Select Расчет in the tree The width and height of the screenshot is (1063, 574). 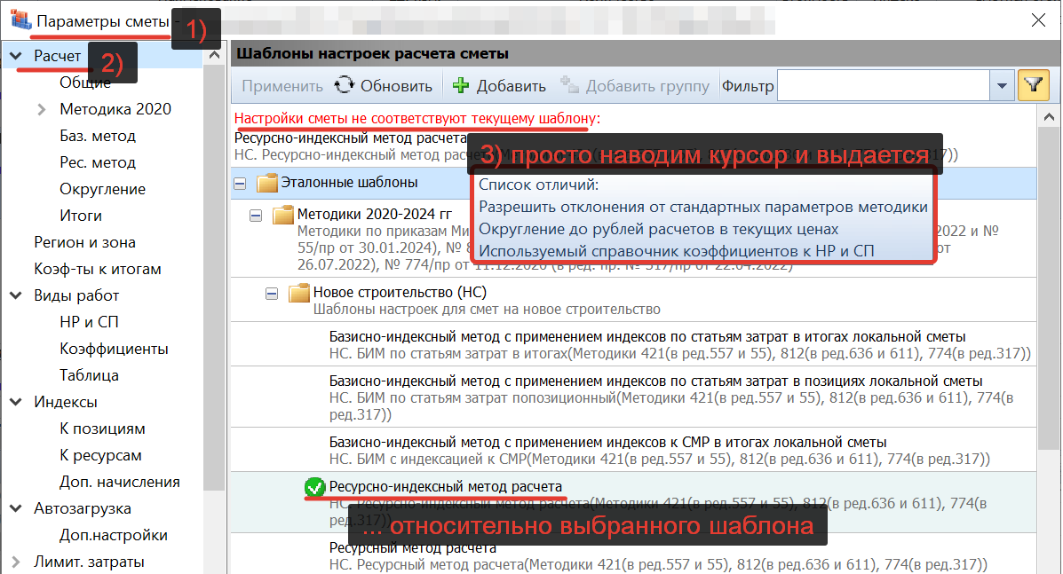58,56
